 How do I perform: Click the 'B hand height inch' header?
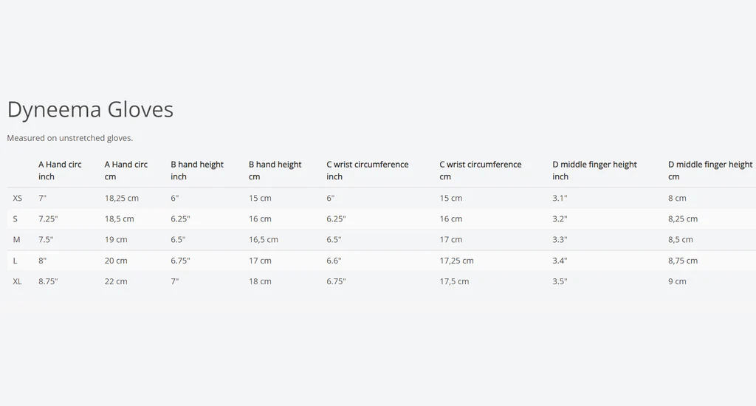[x=196, y=171]
